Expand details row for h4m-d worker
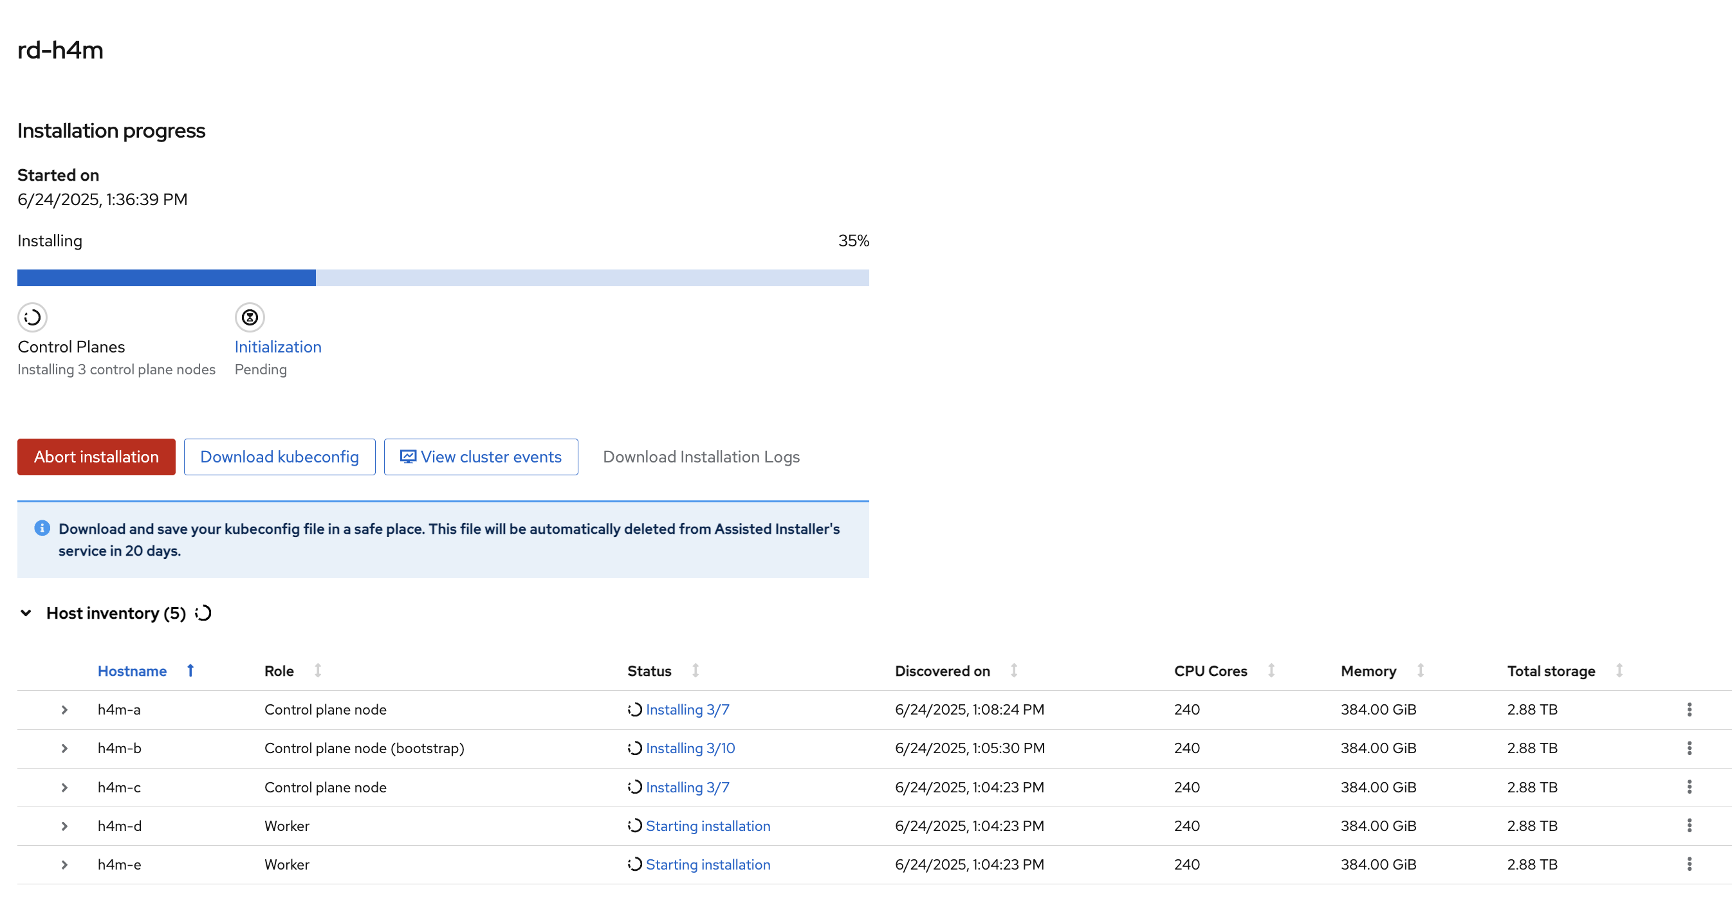Viewport: 1732px width, 912px height. [x=64, y=826]
